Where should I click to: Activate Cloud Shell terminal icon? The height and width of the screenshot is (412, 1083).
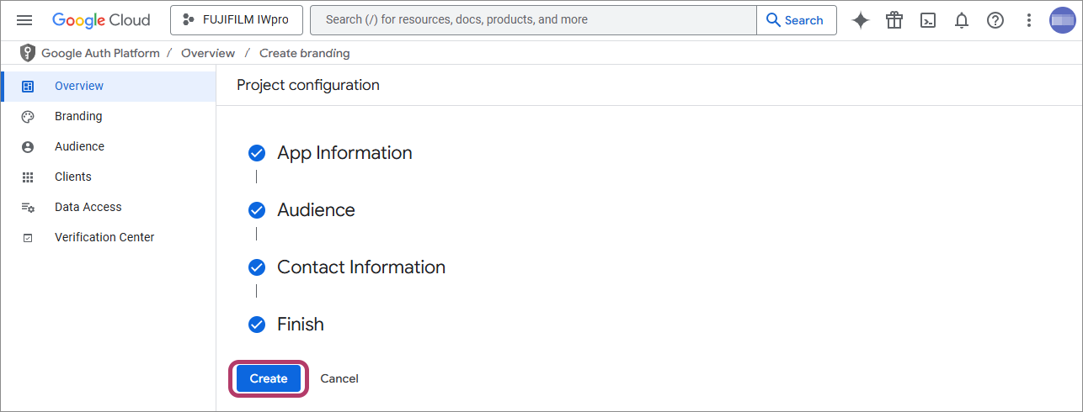[928, 20]
